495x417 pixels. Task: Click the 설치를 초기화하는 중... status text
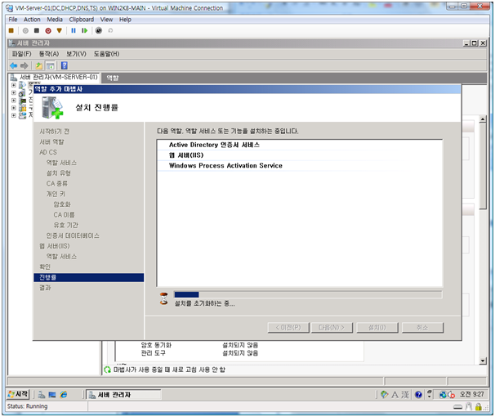pos(204,304)
